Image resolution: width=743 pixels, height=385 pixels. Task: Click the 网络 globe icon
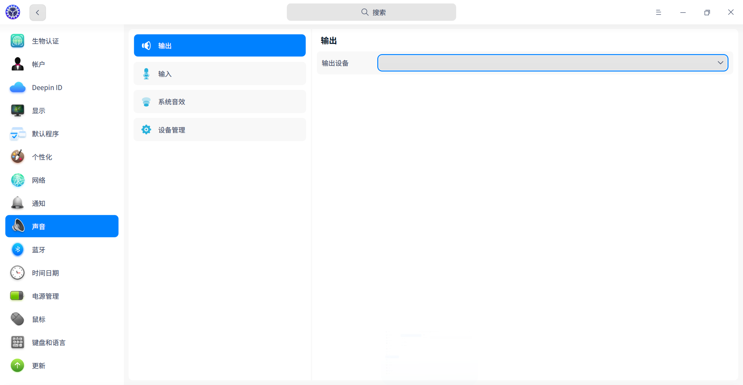click(x=17, y=180)
